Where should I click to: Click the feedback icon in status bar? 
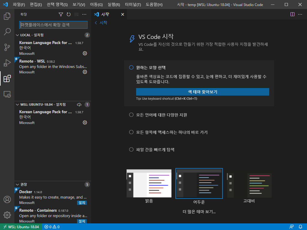[x=291, y=227]
